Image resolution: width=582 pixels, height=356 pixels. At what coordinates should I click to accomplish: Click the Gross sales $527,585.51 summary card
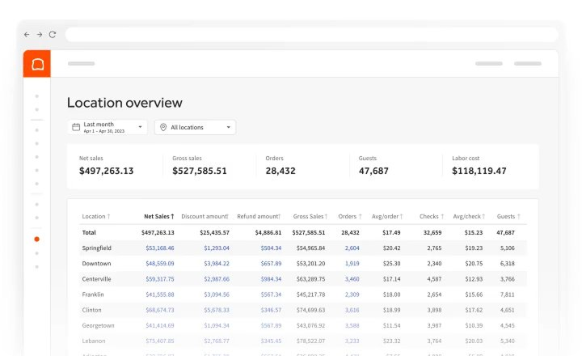(x=200, y=166)
